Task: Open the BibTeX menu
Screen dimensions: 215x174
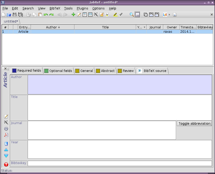Action: pyautogui.click(x=55, y=8)
